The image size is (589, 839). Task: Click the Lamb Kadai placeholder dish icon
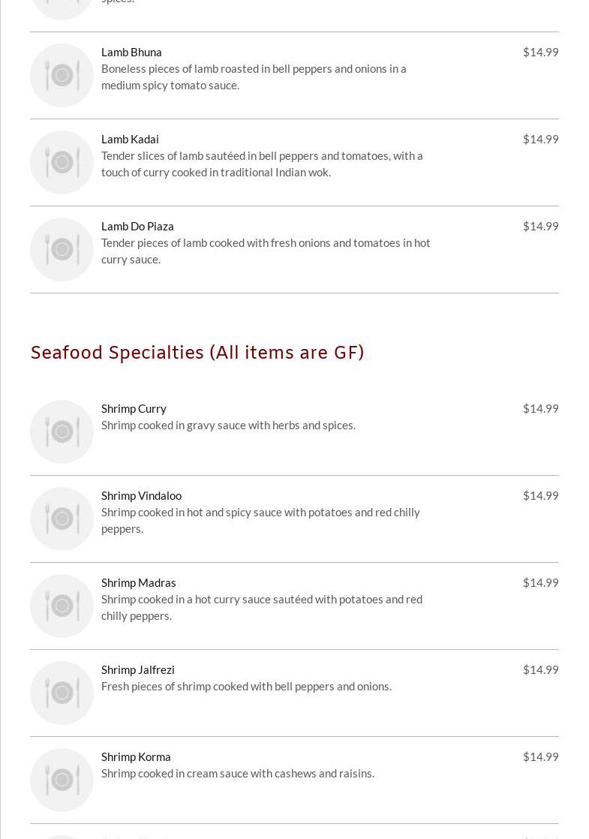pyautogui.click(x=62, y=162)
